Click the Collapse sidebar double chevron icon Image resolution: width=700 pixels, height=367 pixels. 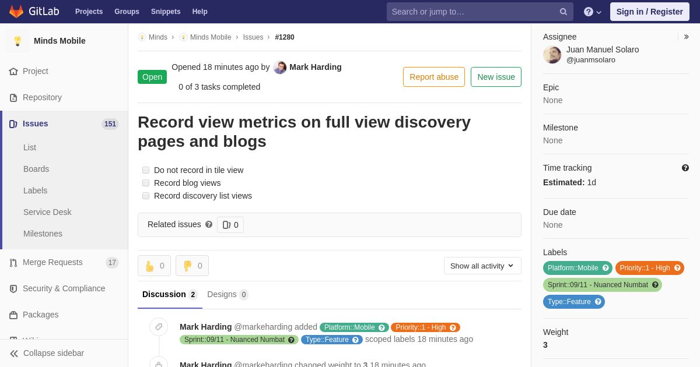click(14, 353)
